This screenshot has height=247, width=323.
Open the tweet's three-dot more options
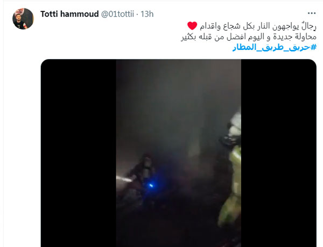pyautogui.click(x=312, y=13)
